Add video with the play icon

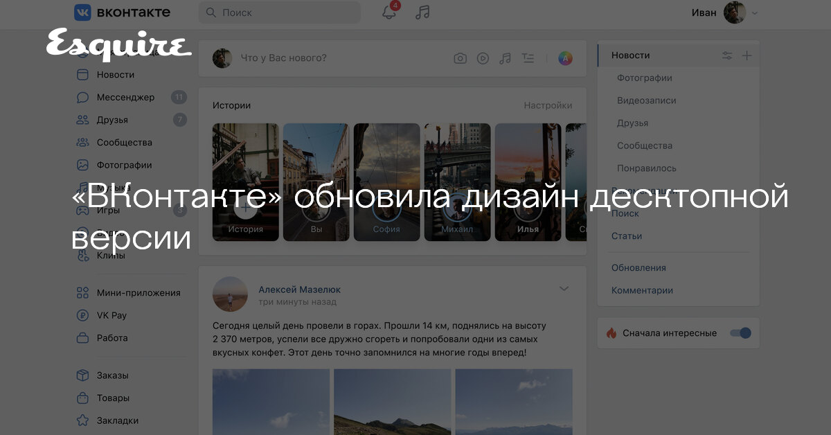pos(483,58)
